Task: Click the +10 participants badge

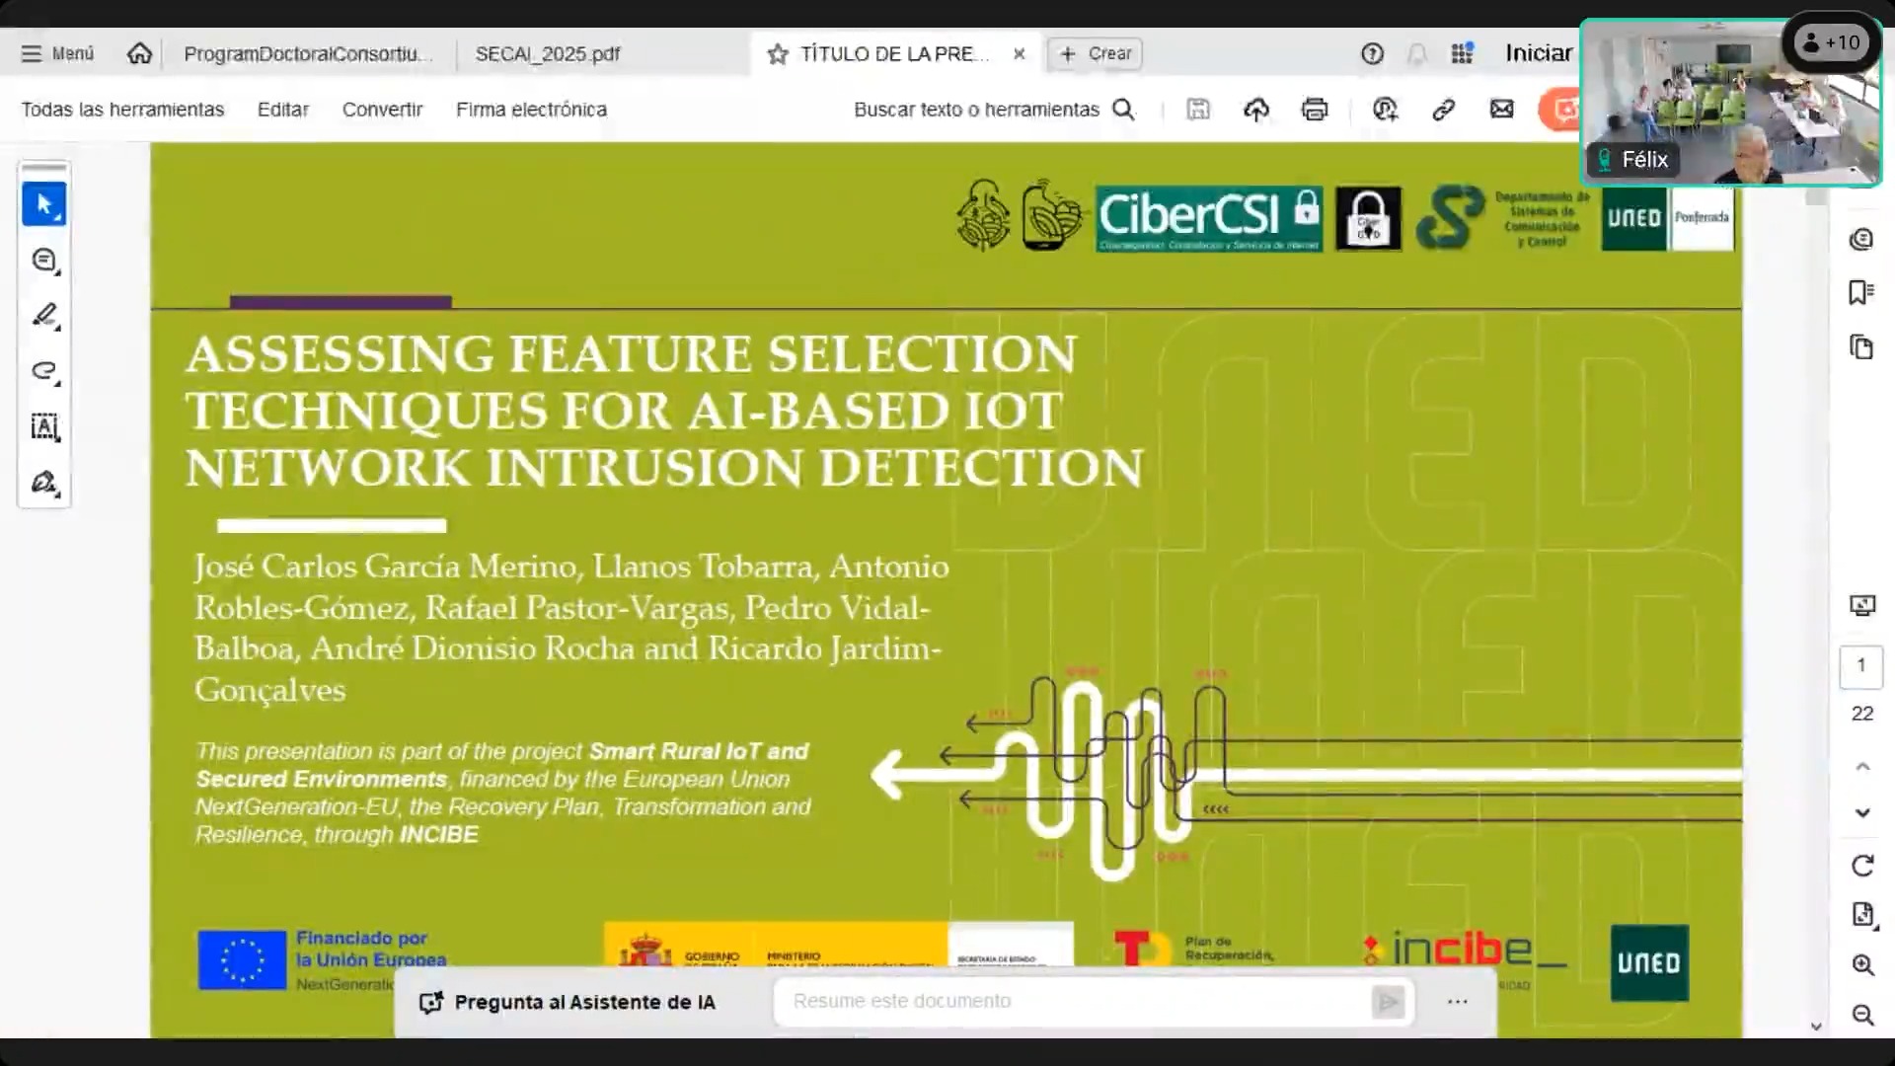Action: 1832,42
